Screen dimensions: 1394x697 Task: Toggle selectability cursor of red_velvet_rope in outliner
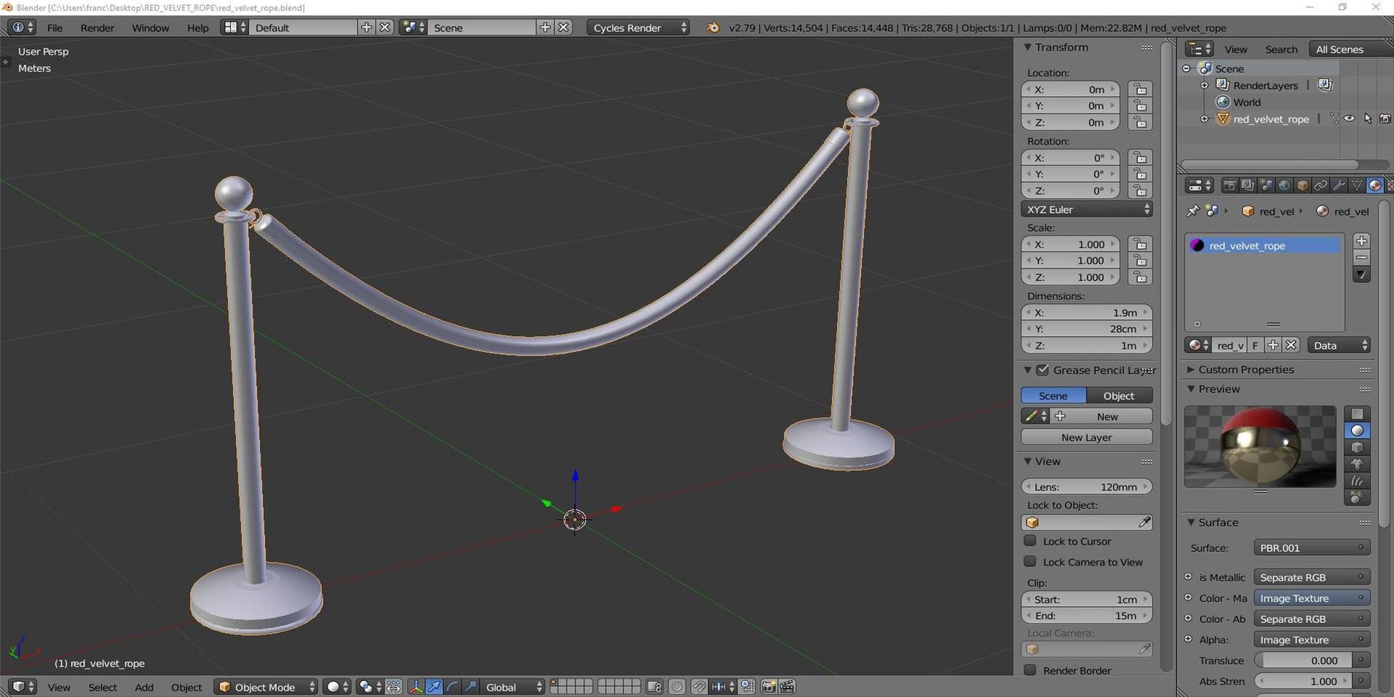[x=1367, y=118]
